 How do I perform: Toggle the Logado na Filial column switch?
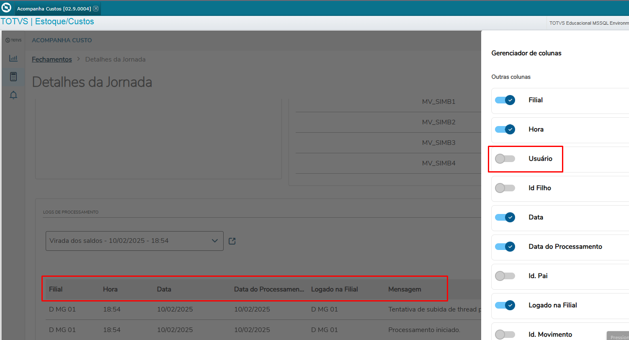[x=505, y=305]
